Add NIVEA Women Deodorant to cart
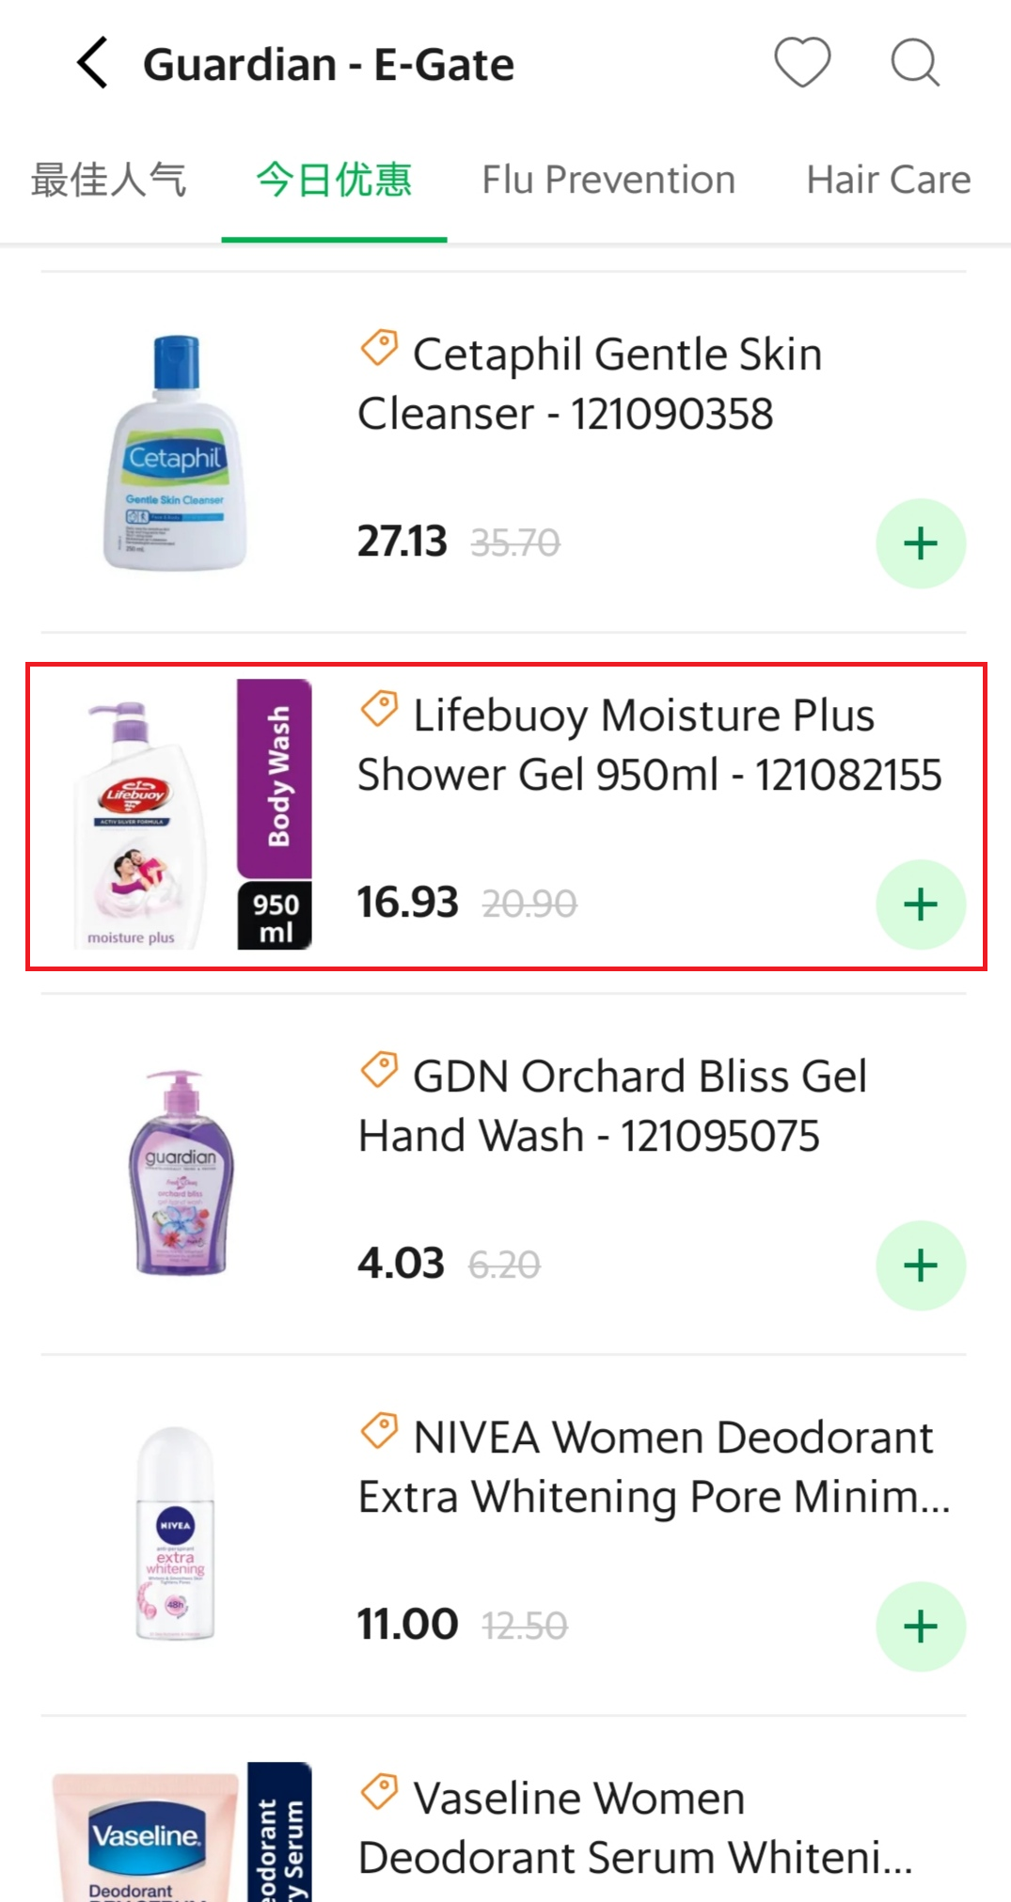The width and height of the screenshot is (1011, 1902). click(921, 1627)
